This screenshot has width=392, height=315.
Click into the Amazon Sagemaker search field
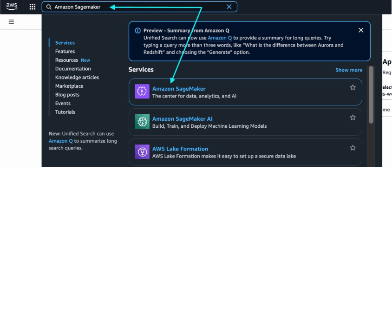click(x=139, y=7)
